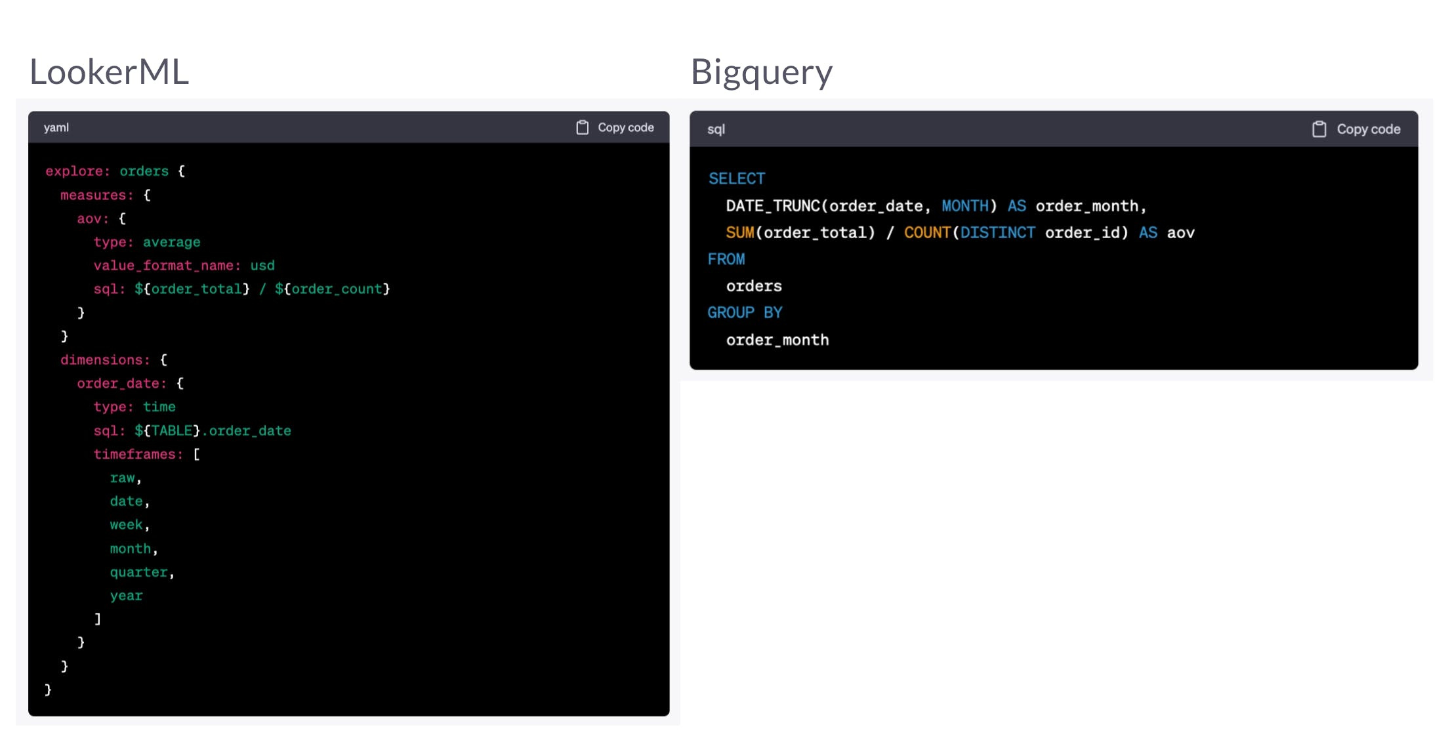Click the LookerML heading
Image resolution: width=1450 pixels, height=744 pixels.
(x=109, y=72)
